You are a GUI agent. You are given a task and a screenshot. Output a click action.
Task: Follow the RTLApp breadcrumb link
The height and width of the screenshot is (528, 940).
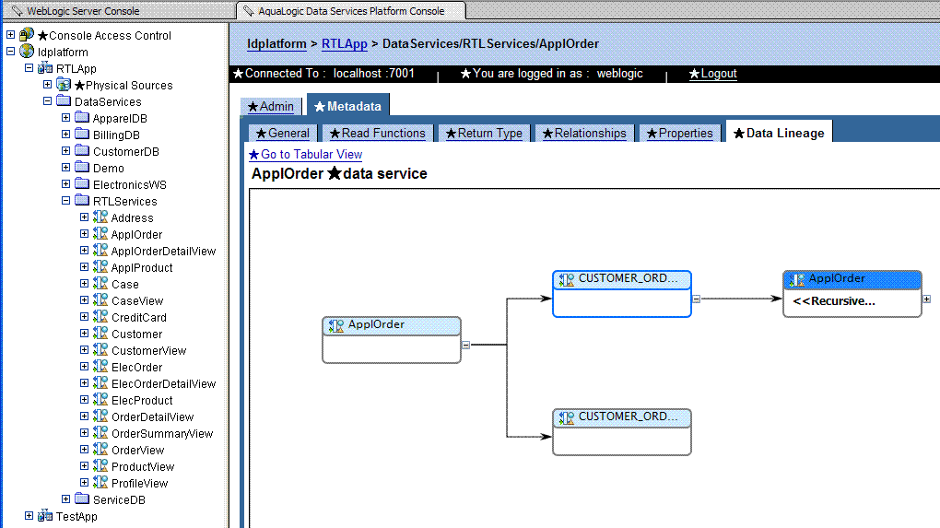point(345,43)
